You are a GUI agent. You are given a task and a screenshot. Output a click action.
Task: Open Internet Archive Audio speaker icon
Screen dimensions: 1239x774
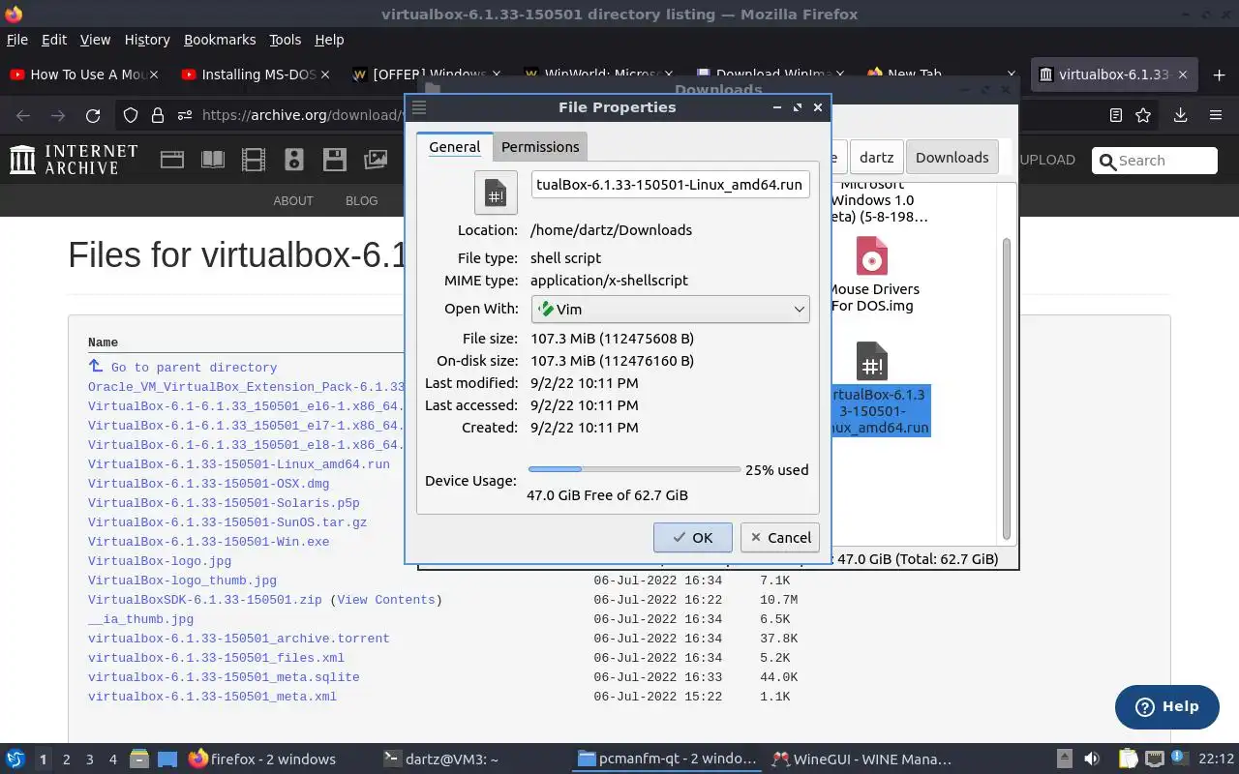[294, 160]
